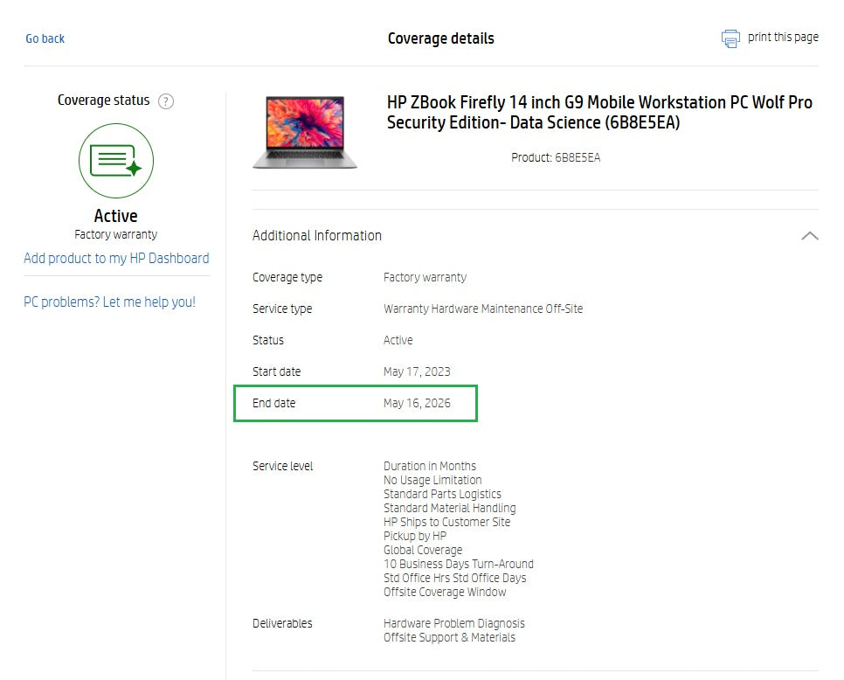Click the Additional Information header
The height and width of the screenshot is (680, 844).
(x=317, y=236)
